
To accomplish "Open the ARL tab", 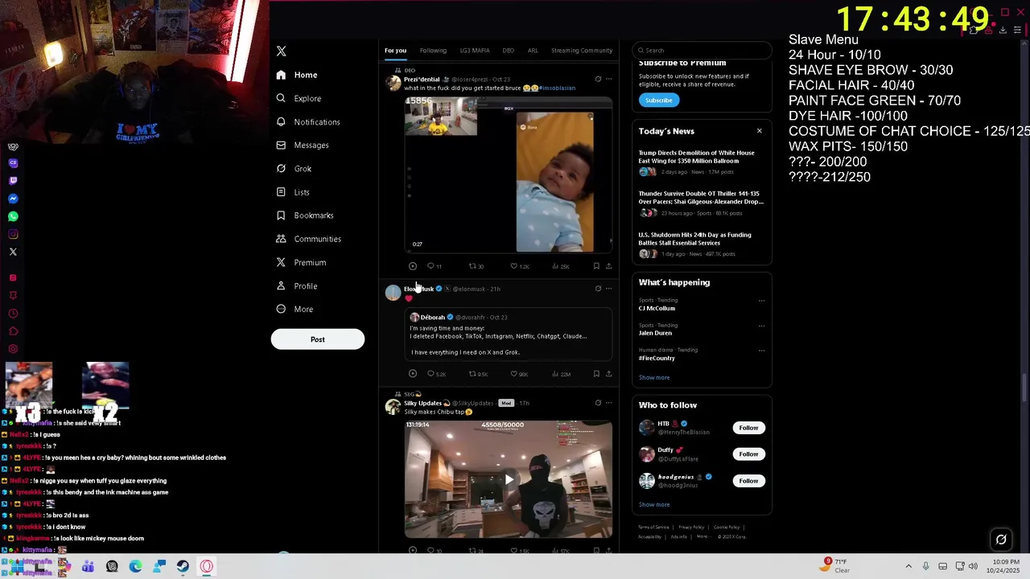I will point(533,51).
